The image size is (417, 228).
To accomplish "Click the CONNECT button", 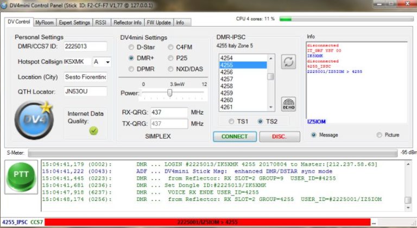I will click(235, 136).
